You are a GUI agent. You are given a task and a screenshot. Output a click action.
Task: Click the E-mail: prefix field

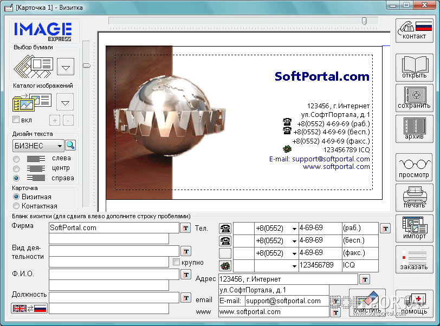(x=231, y=301)
